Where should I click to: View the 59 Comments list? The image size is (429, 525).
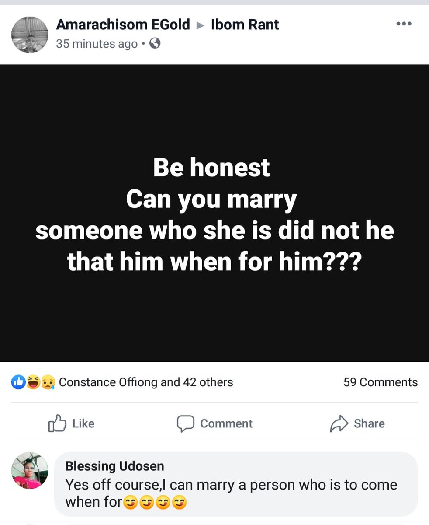click(381, 382)
